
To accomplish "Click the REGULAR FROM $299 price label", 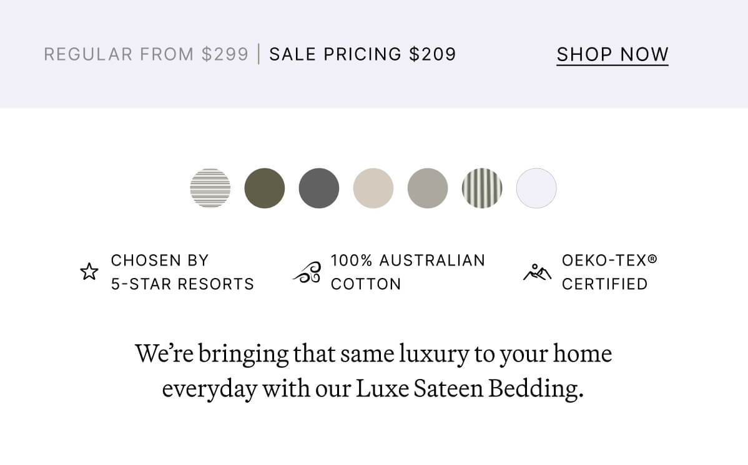I will 147,54.
